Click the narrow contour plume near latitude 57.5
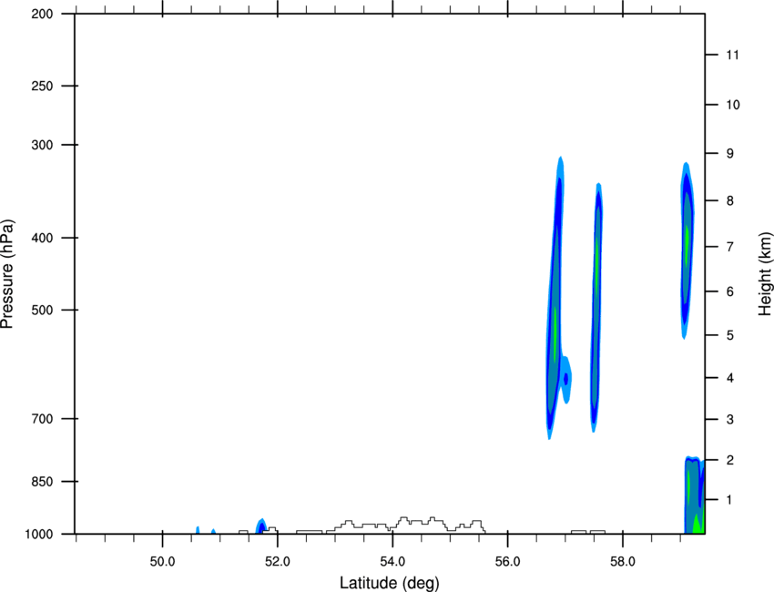 pos(596,306)
